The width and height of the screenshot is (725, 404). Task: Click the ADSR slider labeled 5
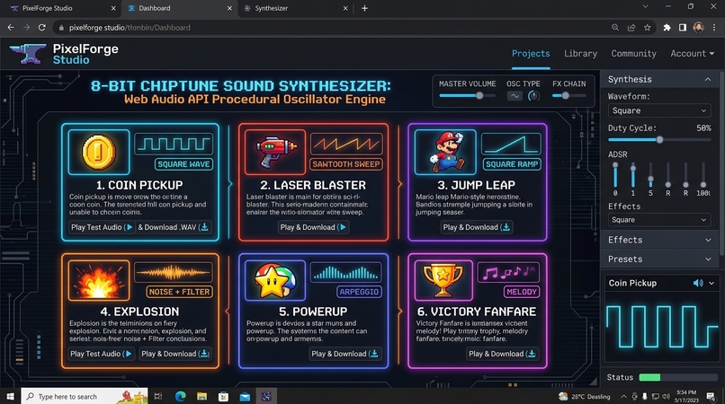650,175
